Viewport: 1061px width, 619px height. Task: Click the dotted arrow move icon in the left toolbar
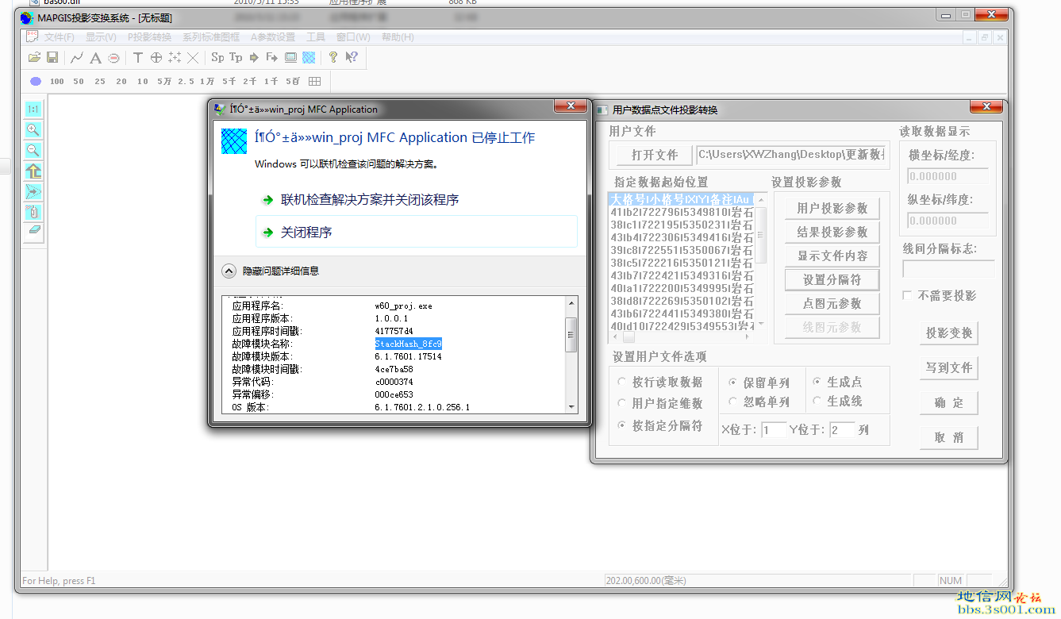click(x=33, y=191)
